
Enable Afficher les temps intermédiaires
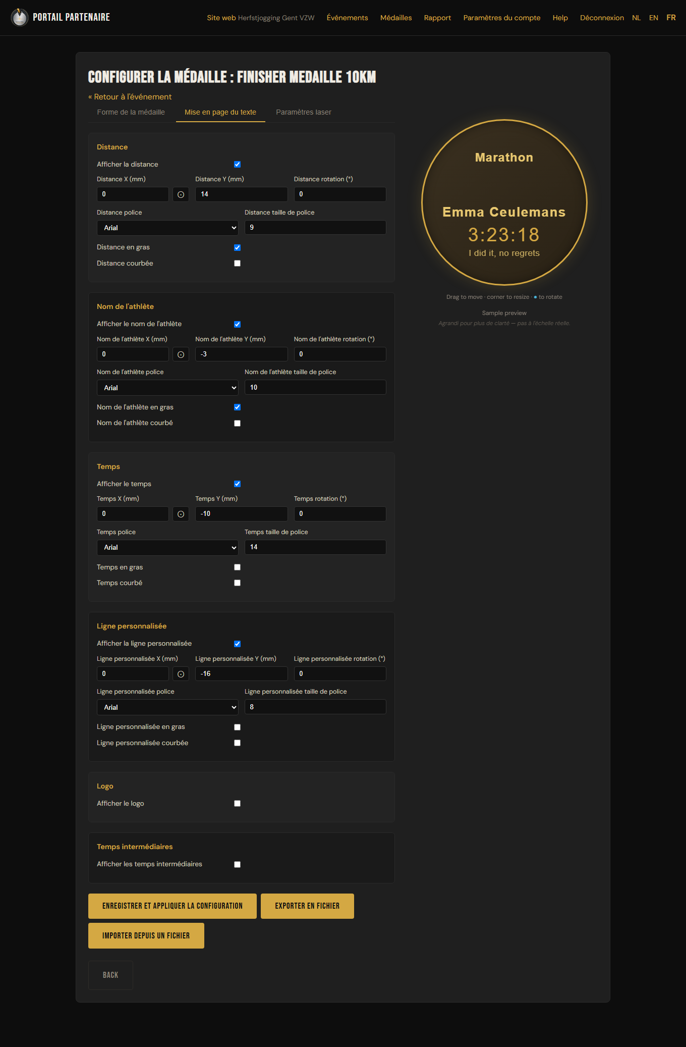point(237,864)
